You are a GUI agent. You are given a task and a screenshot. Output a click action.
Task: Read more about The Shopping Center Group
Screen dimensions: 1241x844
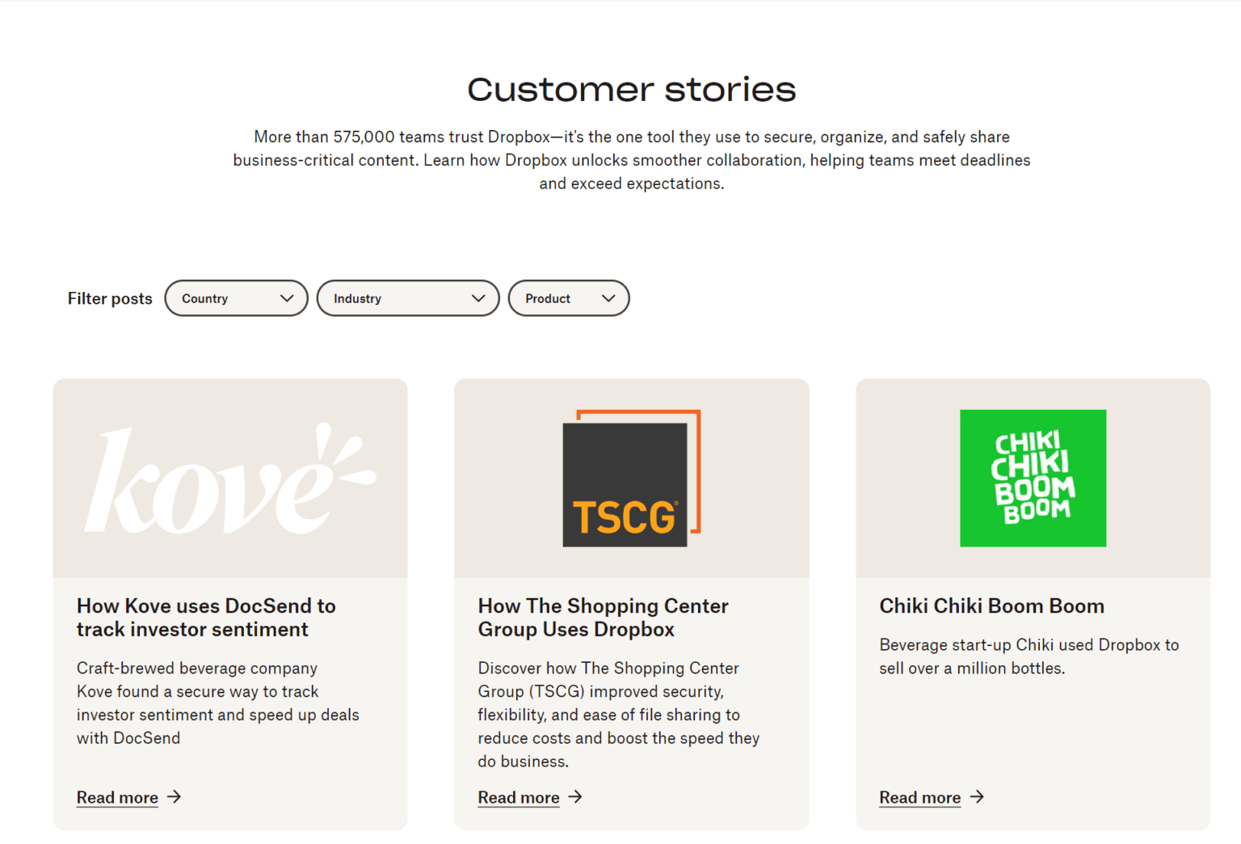(x=518, y=797)
